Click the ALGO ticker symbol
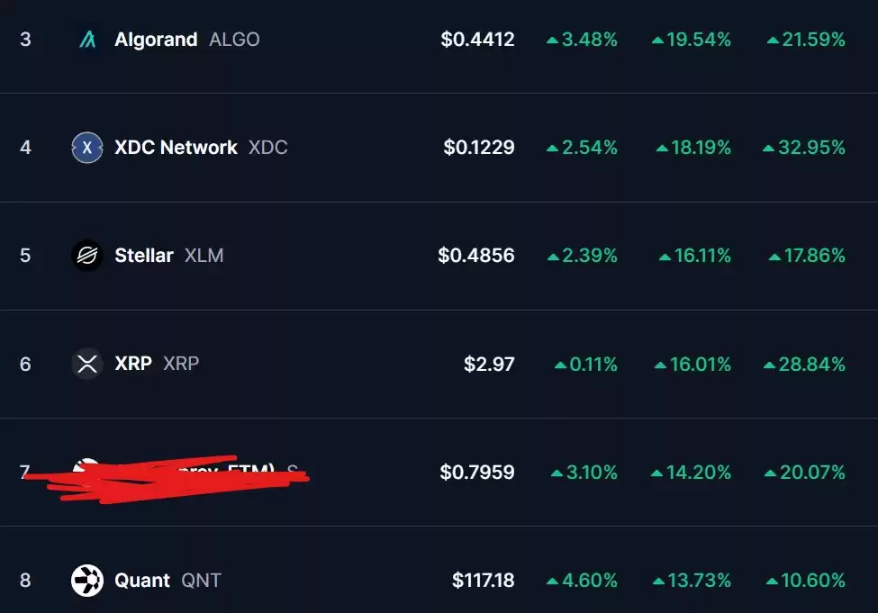 click(234, 40)
